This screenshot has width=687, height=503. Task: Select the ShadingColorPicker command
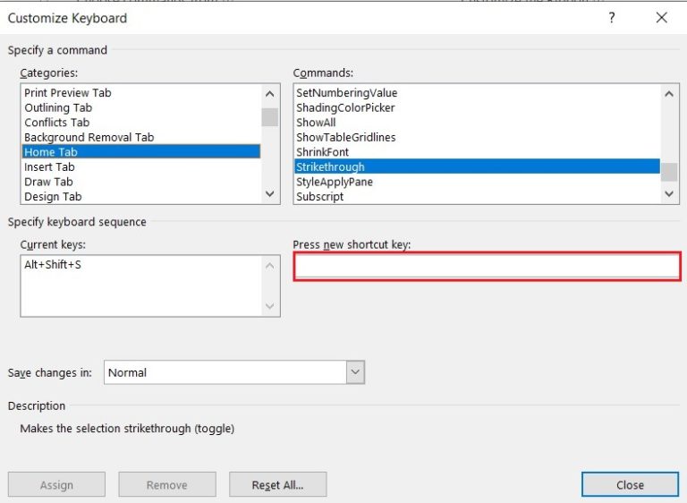(345, 108)
